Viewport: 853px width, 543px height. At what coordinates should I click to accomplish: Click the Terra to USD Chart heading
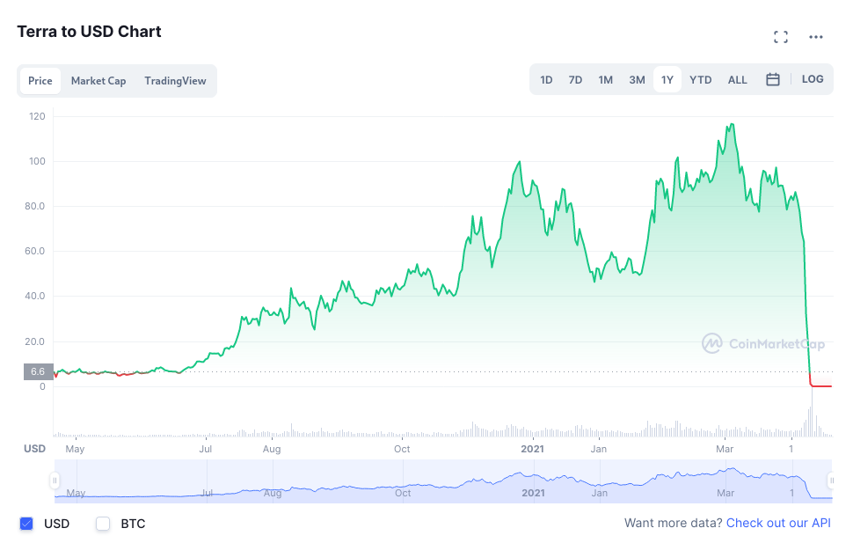coord(89,32)
